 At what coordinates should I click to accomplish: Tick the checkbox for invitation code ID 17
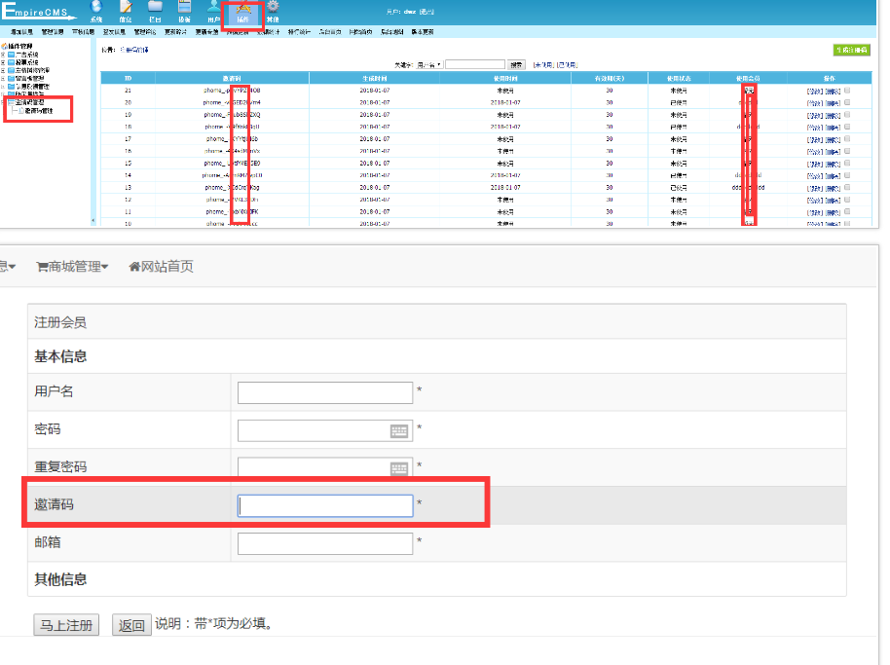point(846,138)
